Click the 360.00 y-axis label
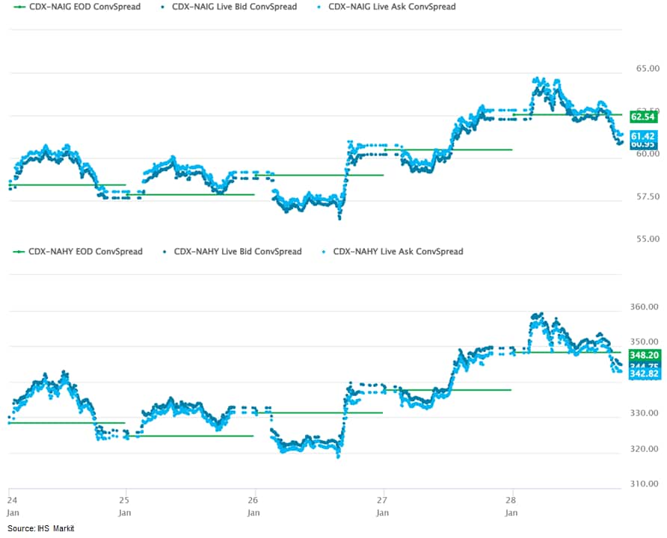The width and height of the screenshot is (667, 538). (x=644, y=306)
